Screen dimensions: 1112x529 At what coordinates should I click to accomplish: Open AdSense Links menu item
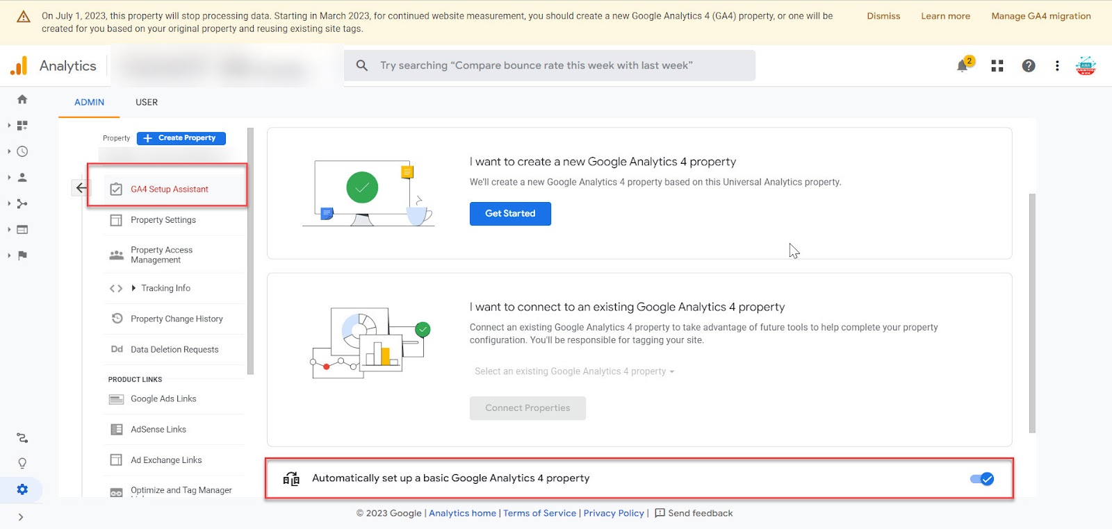tap(158, 430)
